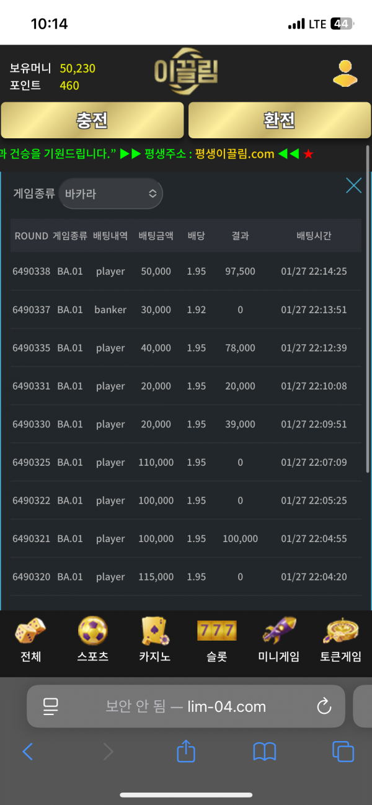The image size is (372, 805).
Task: Expand the 게임종류 바카라 dropdown
Action: [x=111, y=194]
